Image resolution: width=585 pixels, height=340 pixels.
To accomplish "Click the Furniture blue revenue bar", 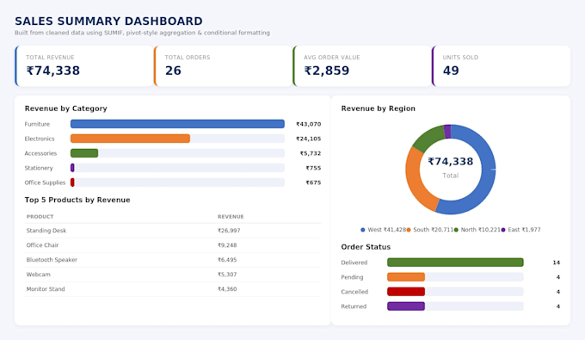I will click(177, 124).
